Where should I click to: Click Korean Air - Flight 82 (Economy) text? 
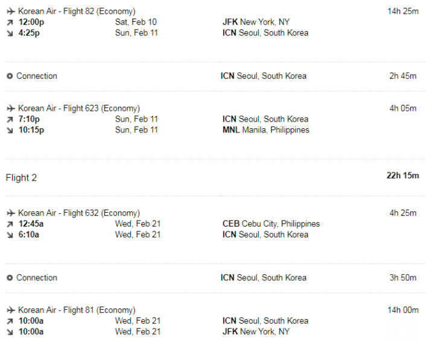point(77,11)
